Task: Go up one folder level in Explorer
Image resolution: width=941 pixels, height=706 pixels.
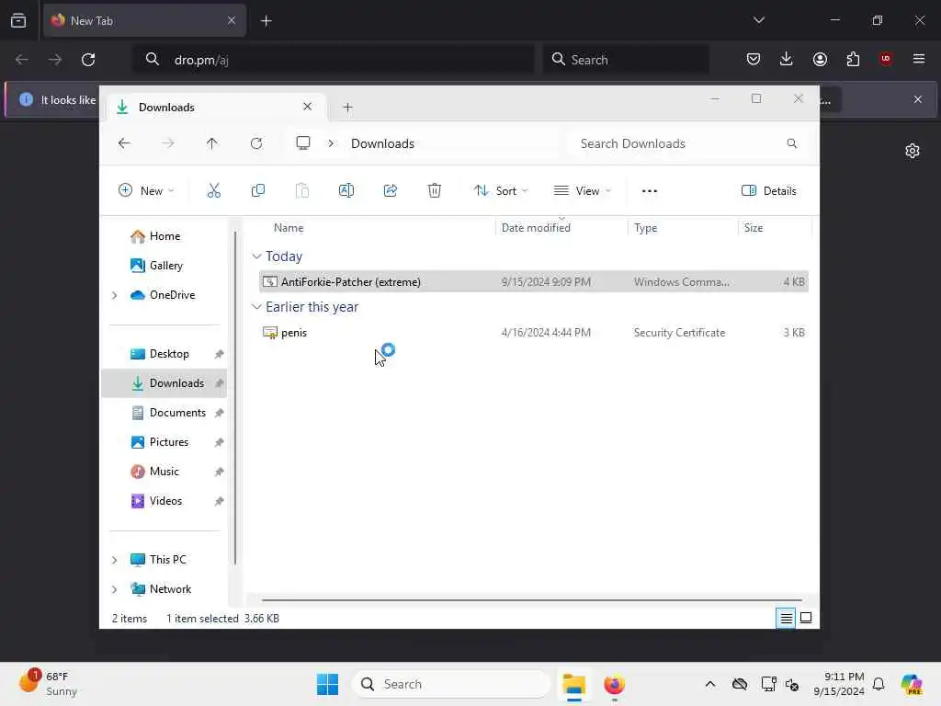Action: [x=212, y=143]
